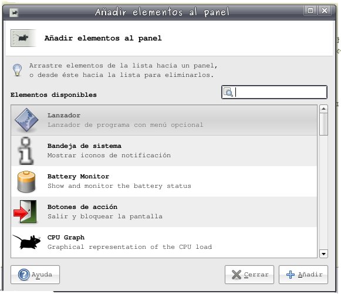Click the Cerrar button

point(249,275)
